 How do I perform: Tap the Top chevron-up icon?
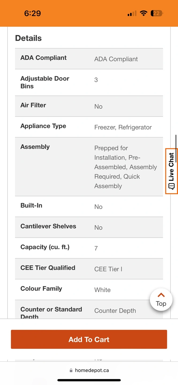point(161,295)
